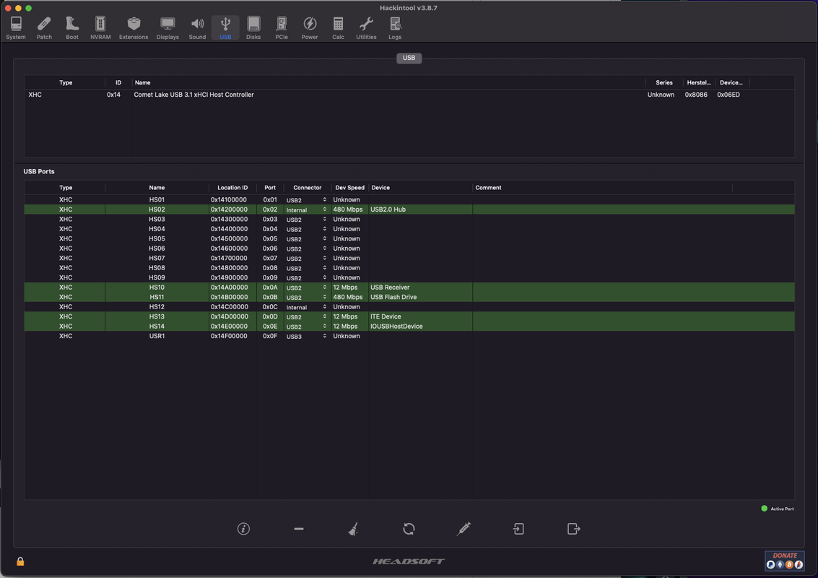
Task: Select the USB toolbar icon
Action: point(225,27)
